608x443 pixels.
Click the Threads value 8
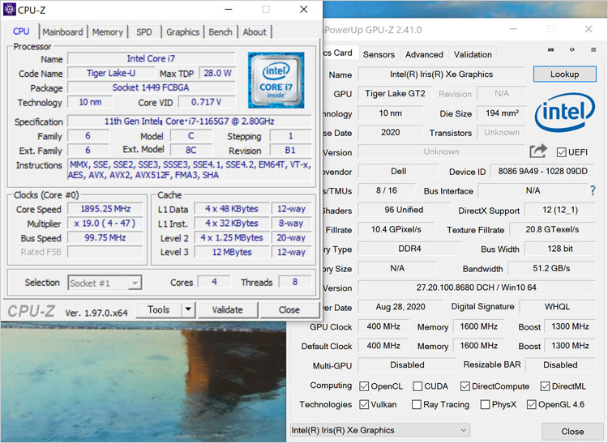[x=295, y=282]
